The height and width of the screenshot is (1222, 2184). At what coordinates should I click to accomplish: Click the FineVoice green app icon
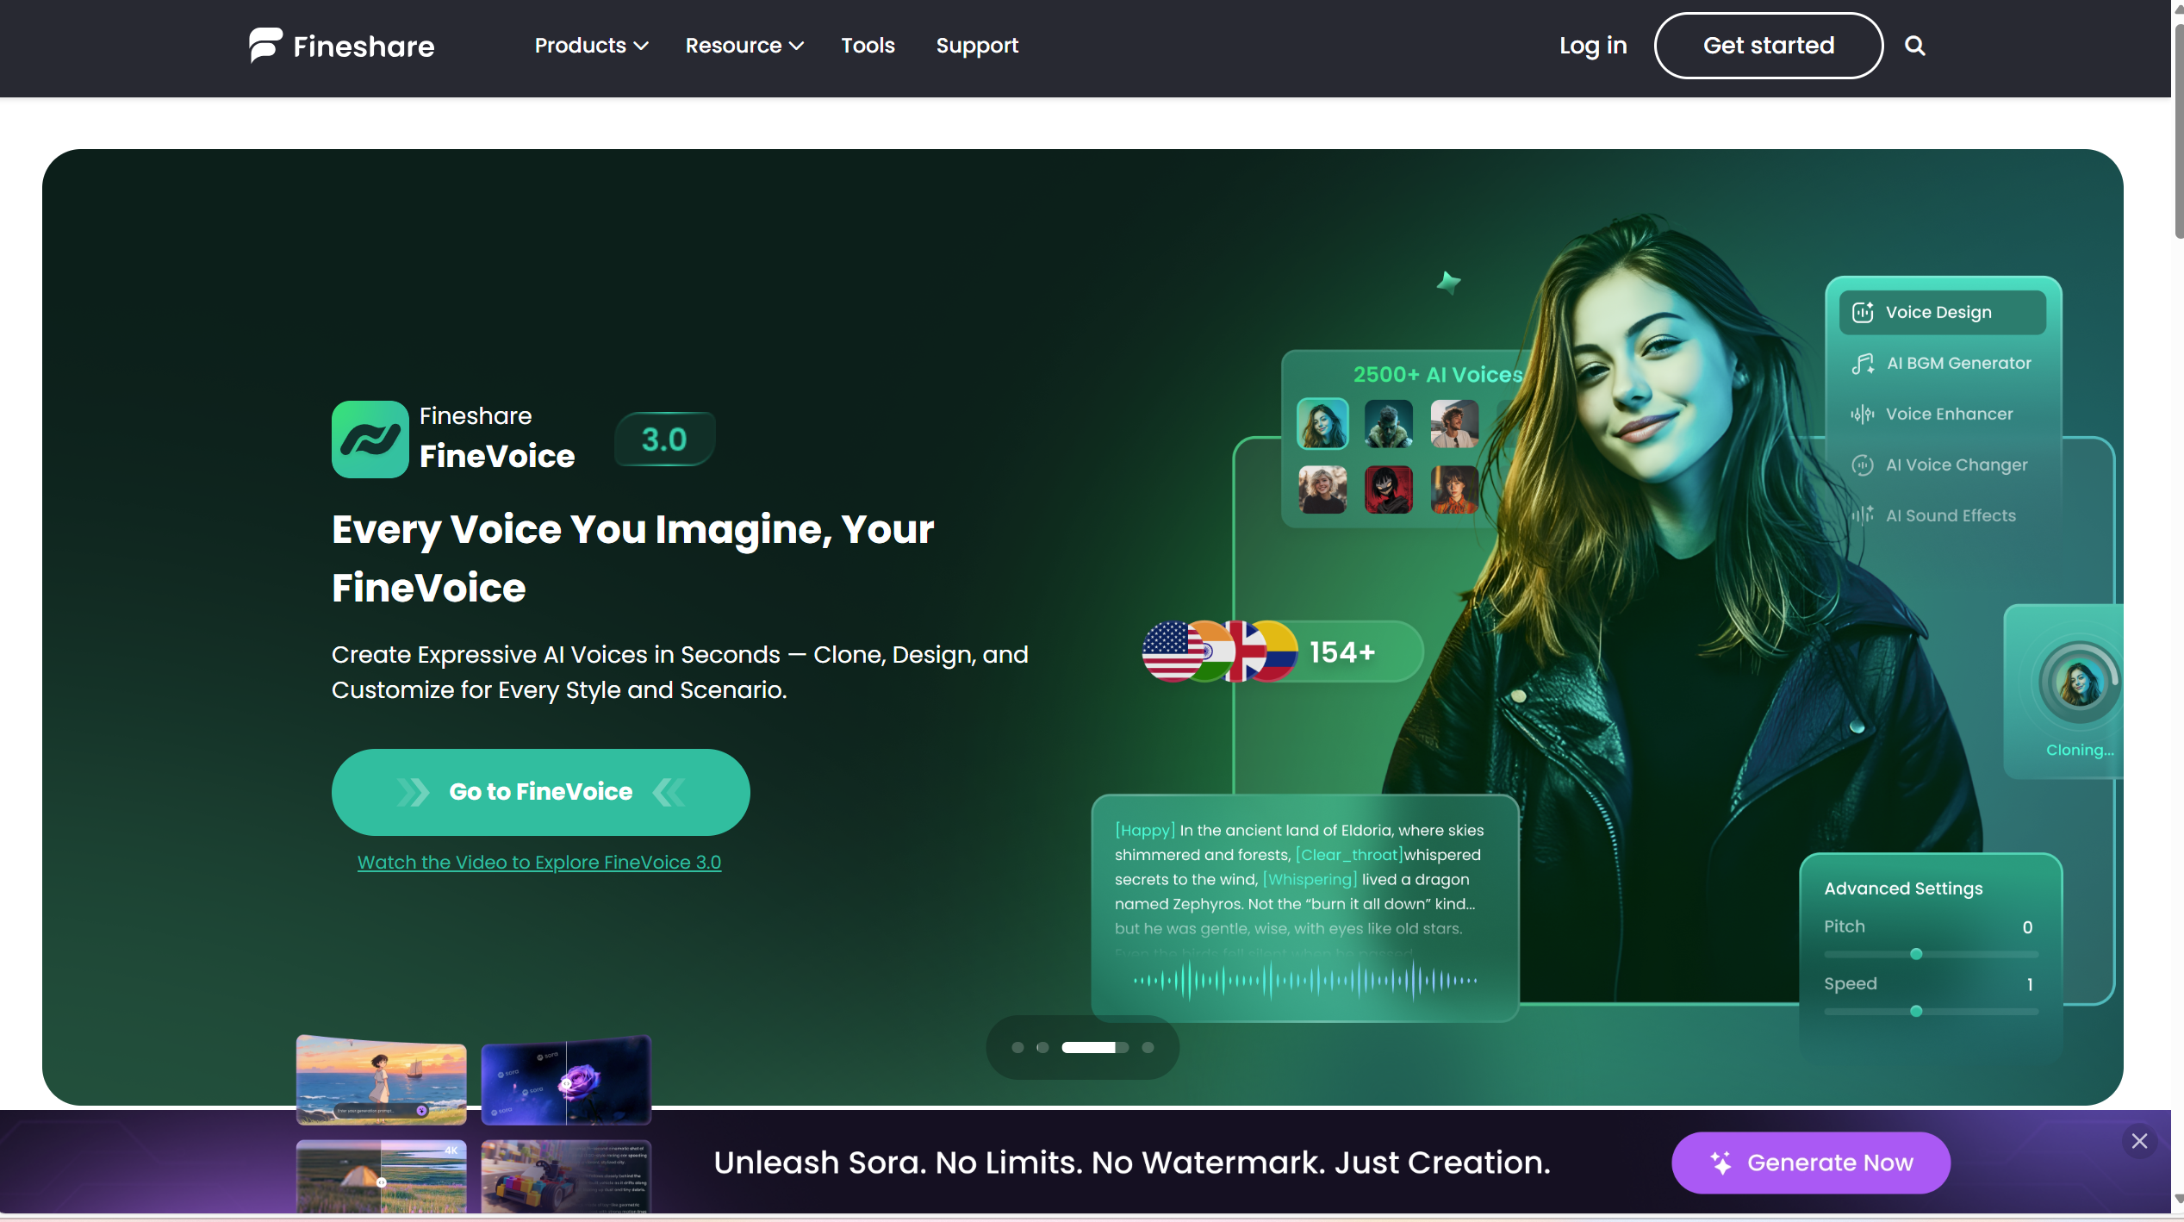pyautogui.click(x=370, y=439)
